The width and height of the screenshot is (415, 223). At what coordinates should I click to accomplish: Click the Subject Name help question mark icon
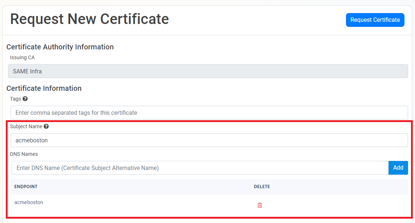pos(46,126)
